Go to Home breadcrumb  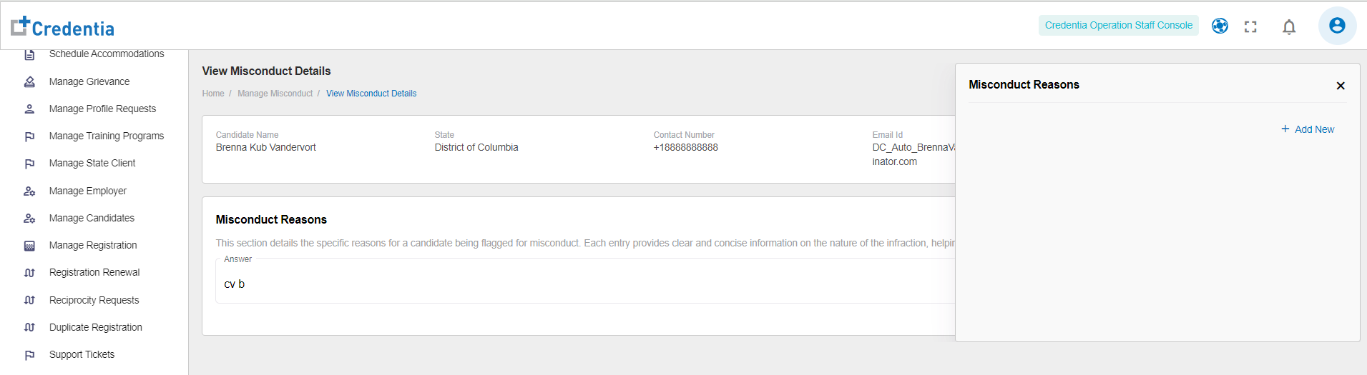coord(213,94)
